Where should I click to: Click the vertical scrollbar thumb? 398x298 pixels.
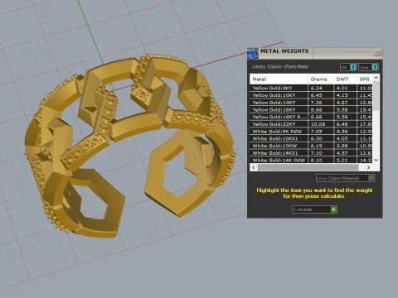coord(376,95)
